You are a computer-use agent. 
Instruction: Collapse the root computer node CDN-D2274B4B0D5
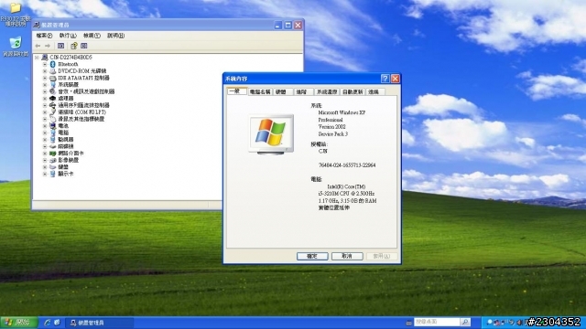(x=37, y=58)
